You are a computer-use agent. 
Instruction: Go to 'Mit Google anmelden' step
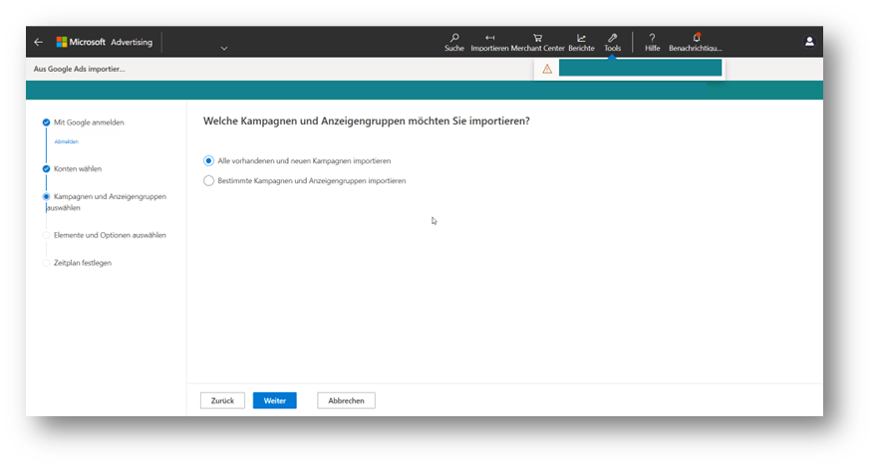pos(89,122)
